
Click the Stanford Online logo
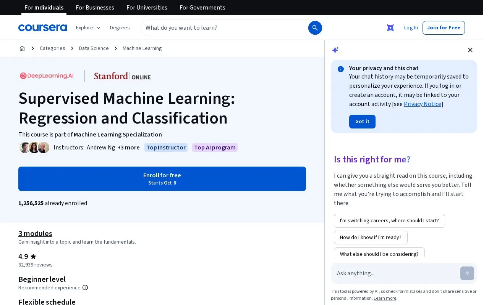tap(122, 76)
